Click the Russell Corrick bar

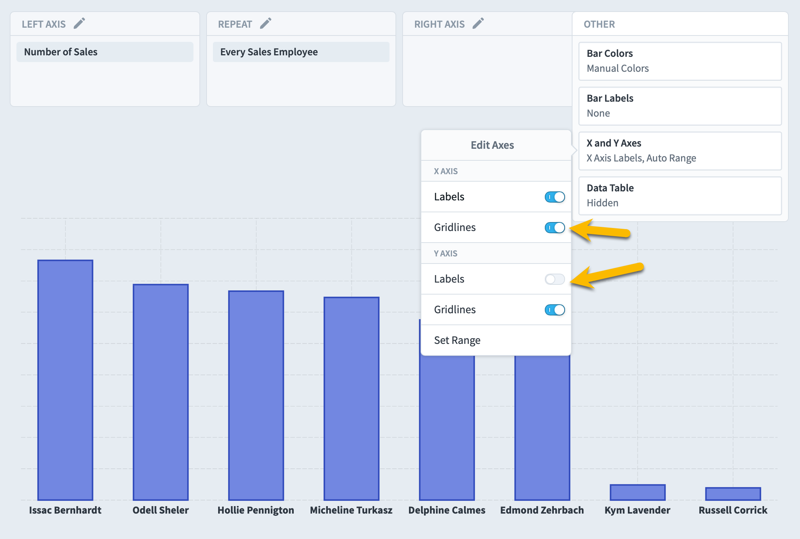pyautogui.click(x=733, y=494)
